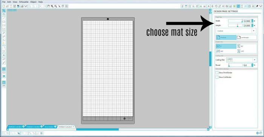
Task: Select Landscape page orientation
Action: (x=247, y=37)
